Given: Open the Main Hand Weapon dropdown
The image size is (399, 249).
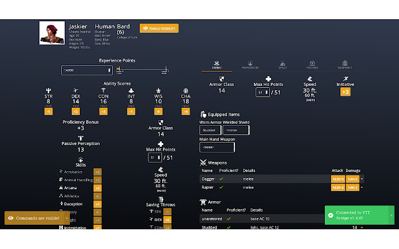Looking at the screenshot, I should 217,147.
